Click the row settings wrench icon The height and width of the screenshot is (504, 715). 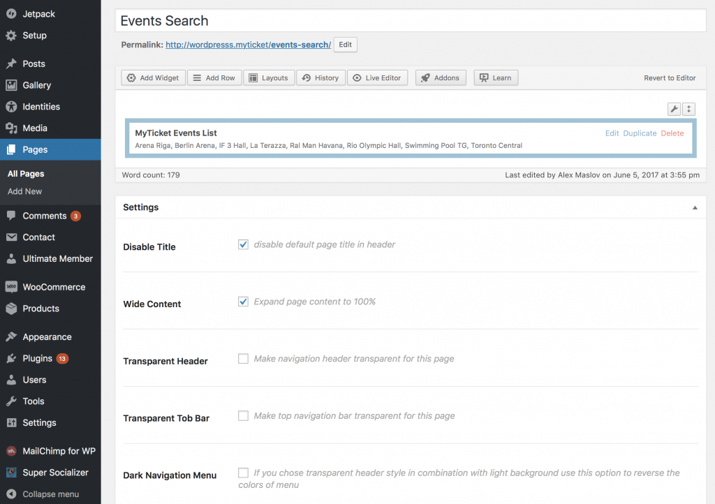674,109
